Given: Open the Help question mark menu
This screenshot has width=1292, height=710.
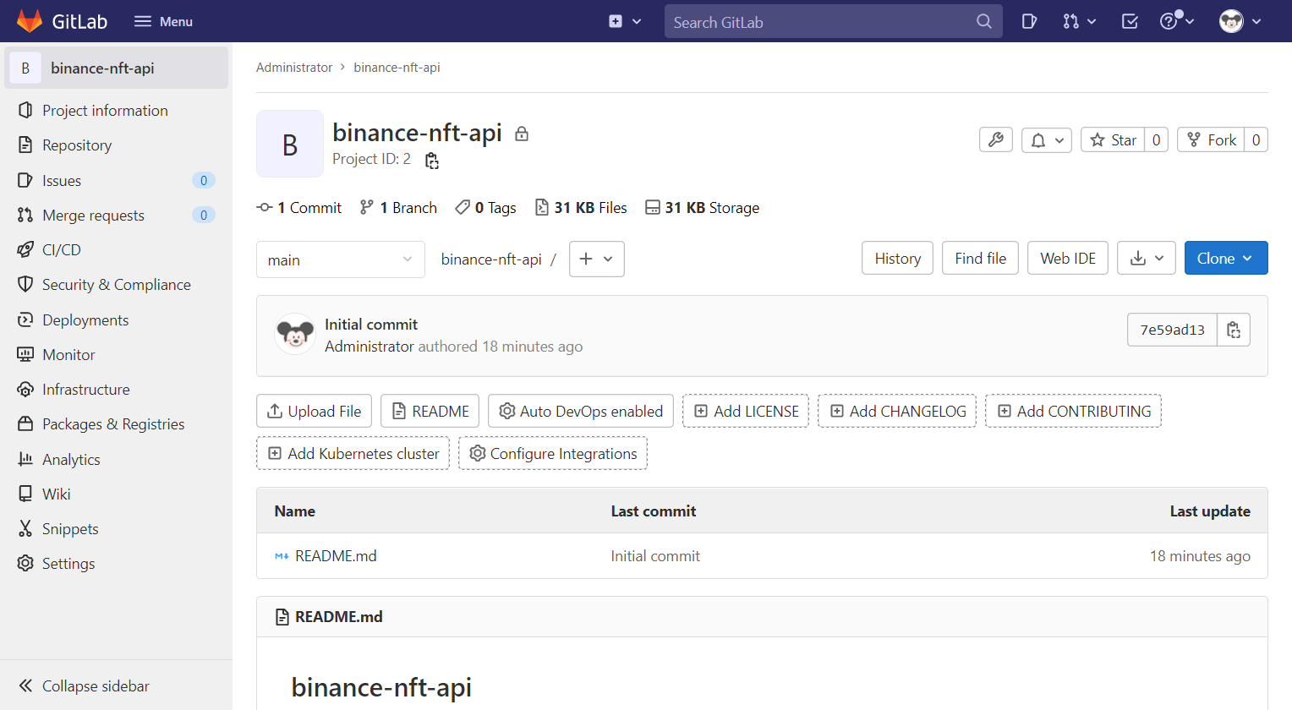Looking at the screenshot, I should coord(1177,21).
